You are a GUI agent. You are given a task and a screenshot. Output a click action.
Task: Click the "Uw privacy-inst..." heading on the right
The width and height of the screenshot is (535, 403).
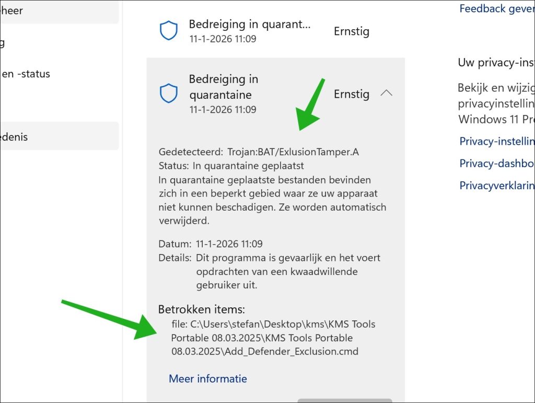click(496, 62)
